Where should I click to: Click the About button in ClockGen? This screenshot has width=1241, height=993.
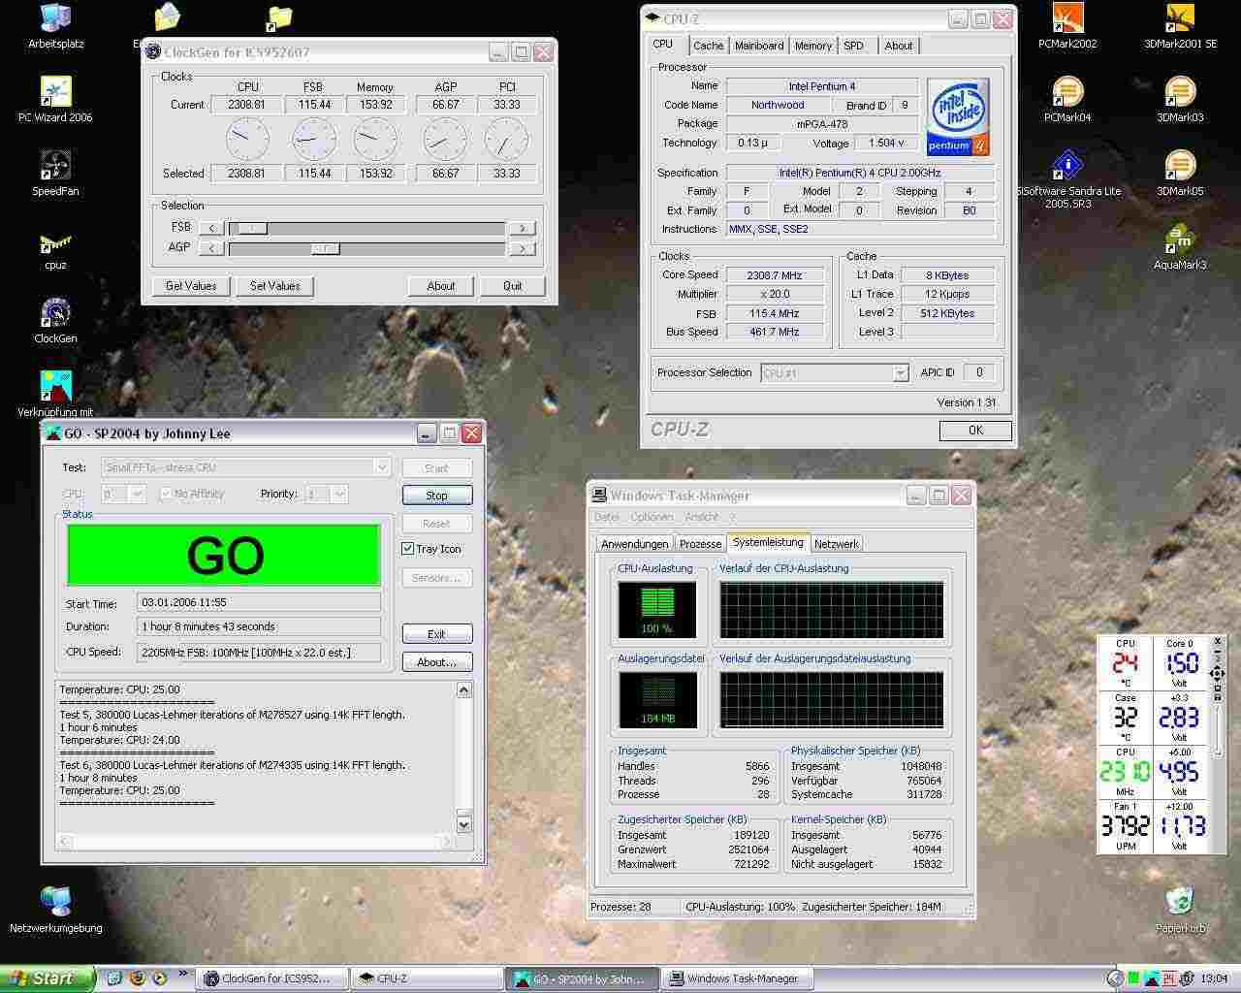pyautogui.click(x=441, y=286)
